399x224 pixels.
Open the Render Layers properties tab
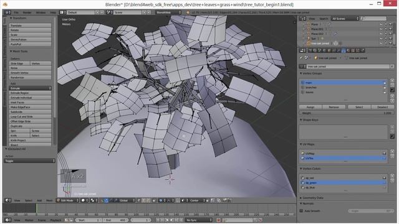coord(315,51)
